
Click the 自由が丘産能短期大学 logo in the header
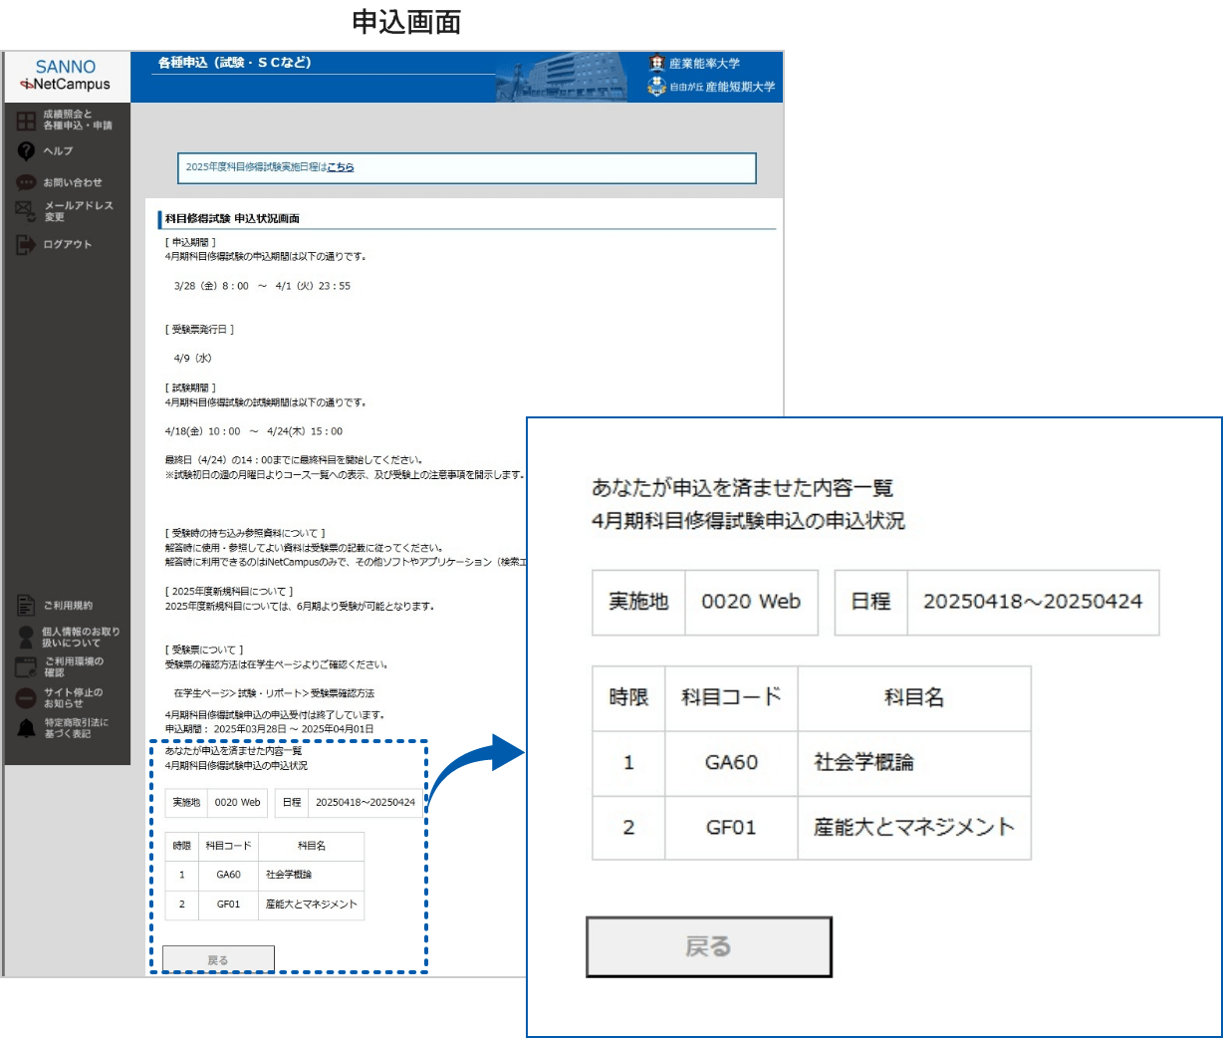[711, 87]
